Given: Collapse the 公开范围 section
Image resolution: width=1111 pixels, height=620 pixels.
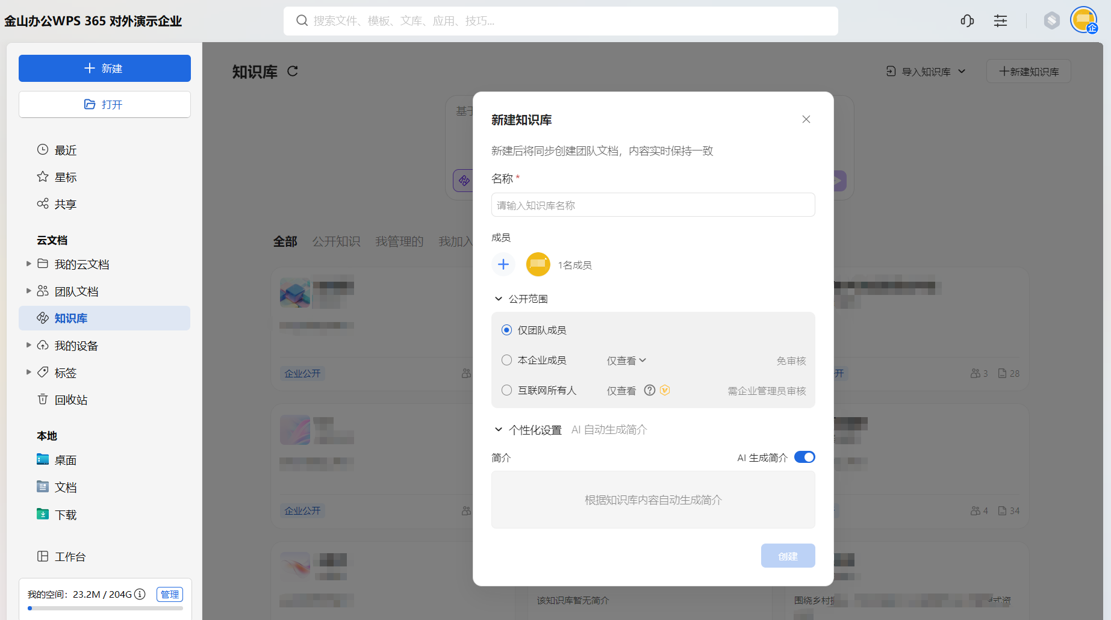Looking at the screenshot, I should tap(499, 299).
